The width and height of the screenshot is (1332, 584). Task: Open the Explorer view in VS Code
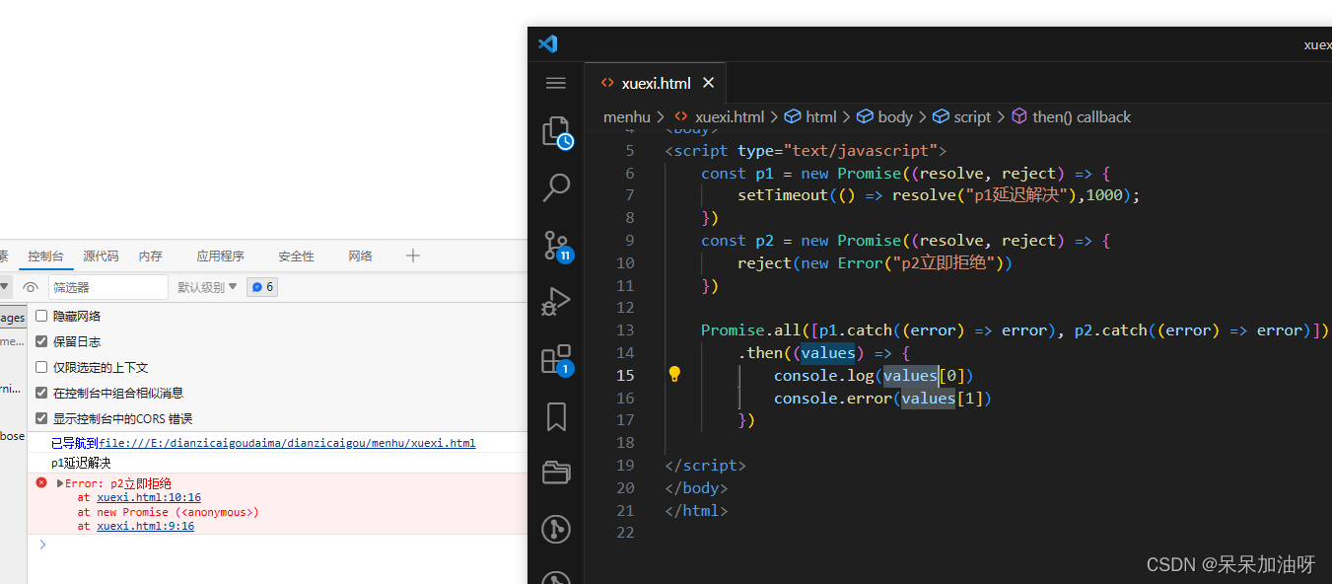pos(557,132)
